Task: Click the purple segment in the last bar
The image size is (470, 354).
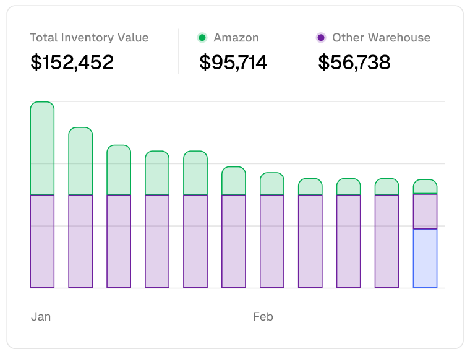Action: [x=425, y=212]
